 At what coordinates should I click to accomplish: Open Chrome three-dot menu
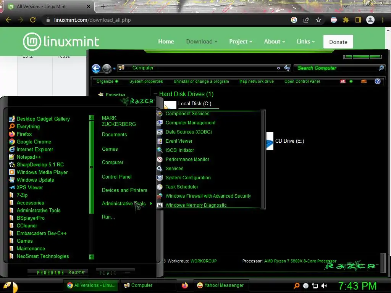pyautogui.click(x=383, y=20)
